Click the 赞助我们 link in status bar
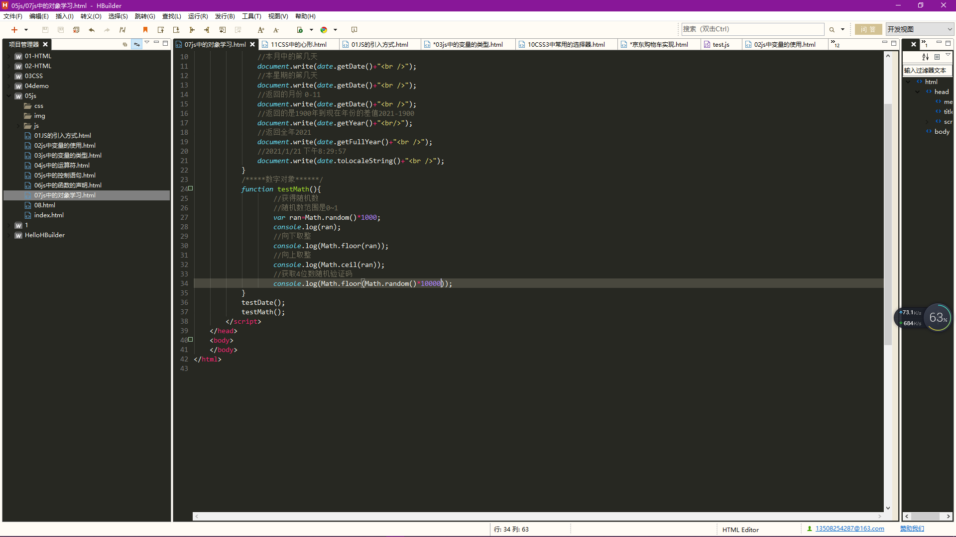Image resolution: width=956 pixels, height=537 pixels. coord(912,529)
